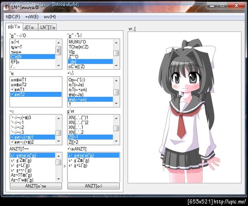Click the right ANZT[ button at bottom
The height and width of the screenshot is (206, 248).
(93, 186)
